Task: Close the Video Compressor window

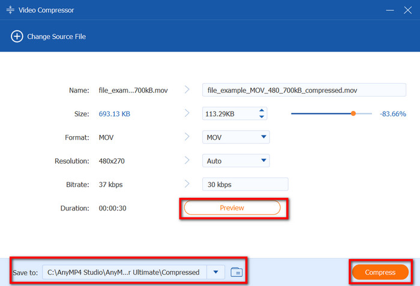Action: click(x=407, y=10)
